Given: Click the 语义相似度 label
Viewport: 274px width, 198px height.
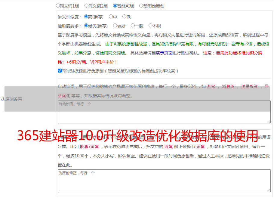Looking at the screenshot, I should [70, 17].
